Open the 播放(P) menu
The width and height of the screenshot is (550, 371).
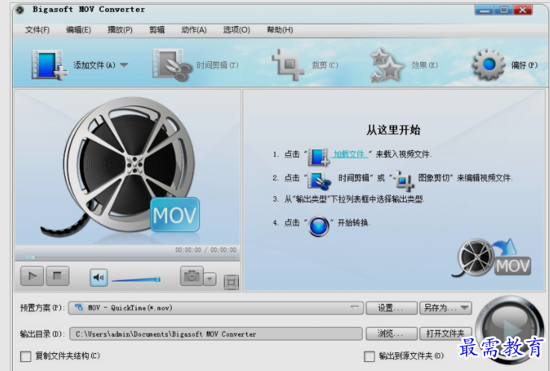click(120, 30)
